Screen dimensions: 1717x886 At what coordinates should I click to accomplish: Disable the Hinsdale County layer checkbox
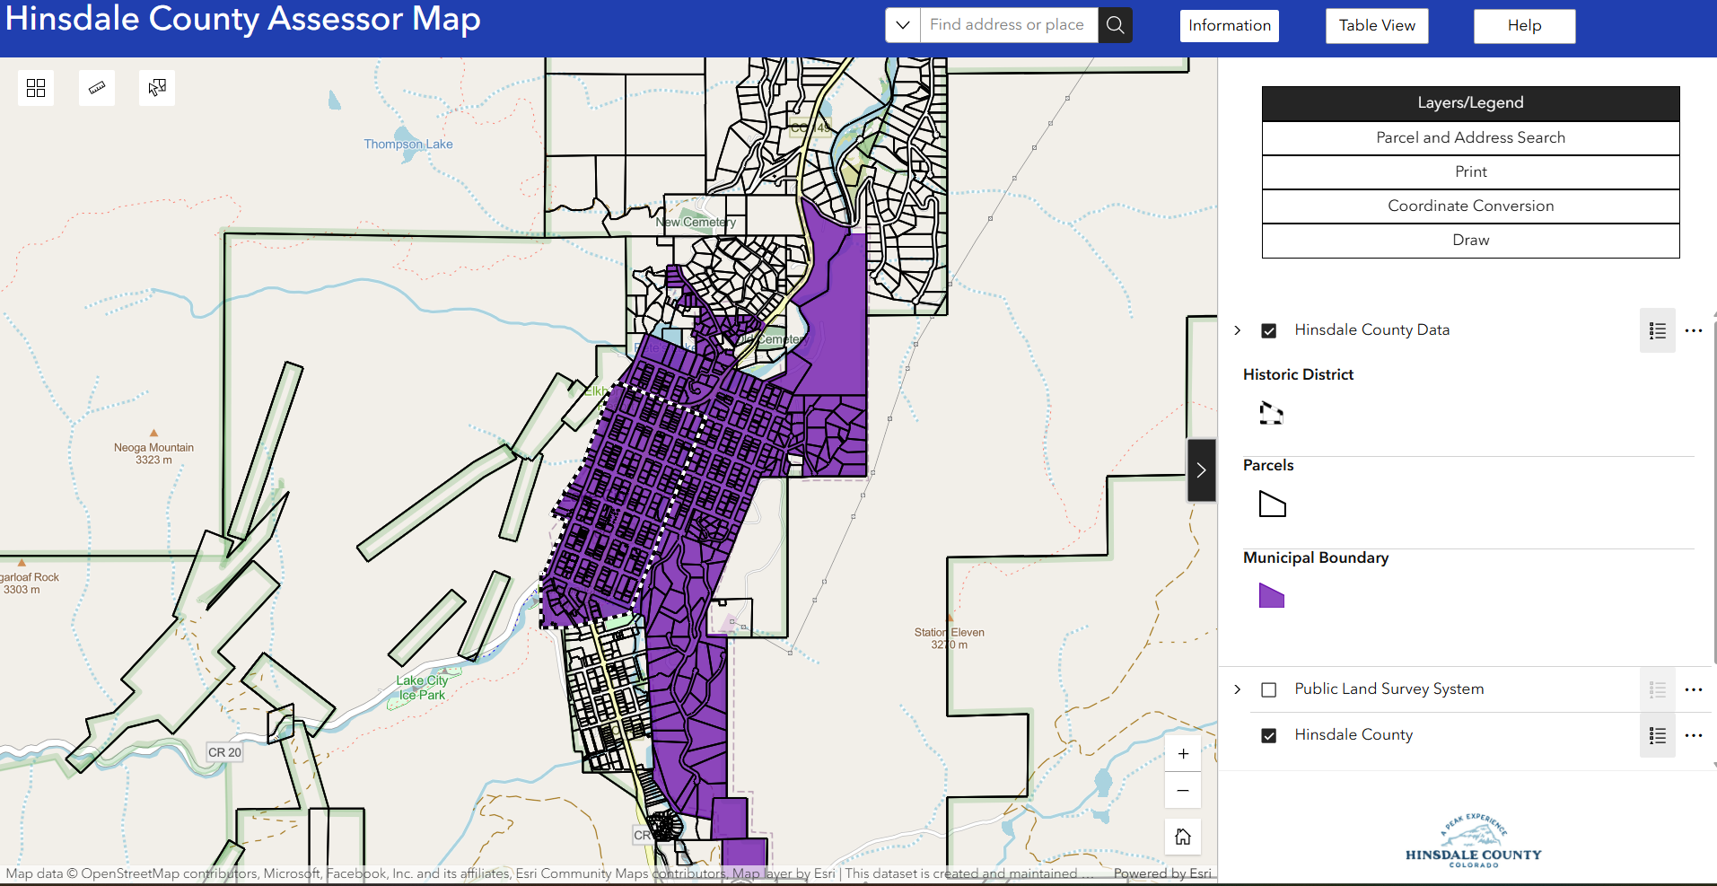1268,735
